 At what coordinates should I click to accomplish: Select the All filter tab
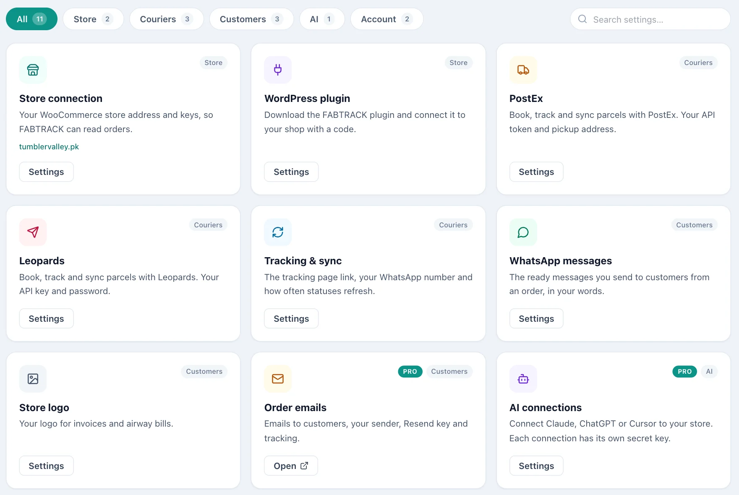[x=31, y=19]
